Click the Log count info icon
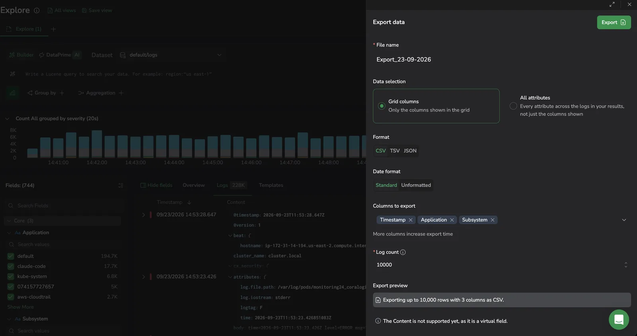The height and width of the screenshot is (336, 637). coord(403,252)
